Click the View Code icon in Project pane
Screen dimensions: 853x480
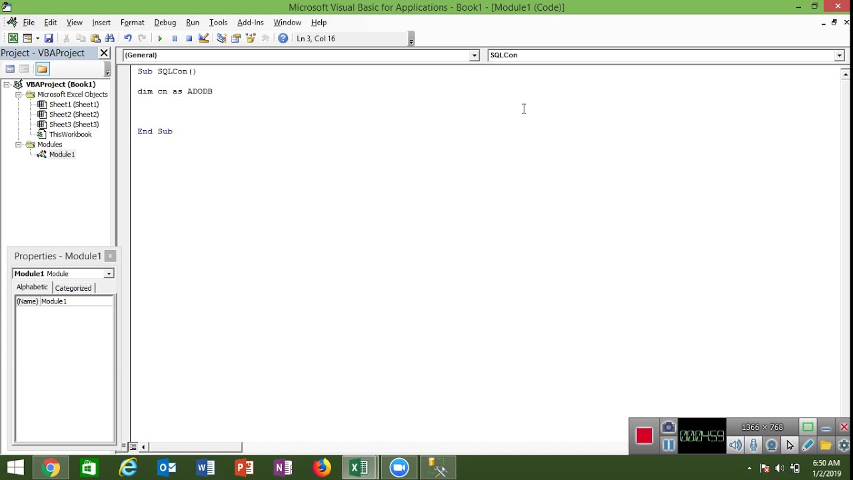pos(10,69)
